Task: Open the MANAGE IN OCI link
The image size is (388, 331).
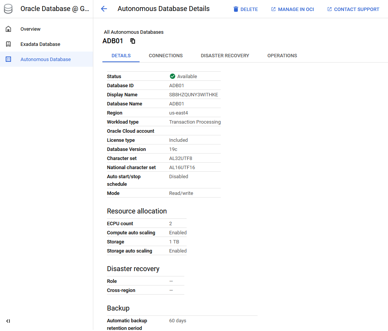Action: click(292, 9)
